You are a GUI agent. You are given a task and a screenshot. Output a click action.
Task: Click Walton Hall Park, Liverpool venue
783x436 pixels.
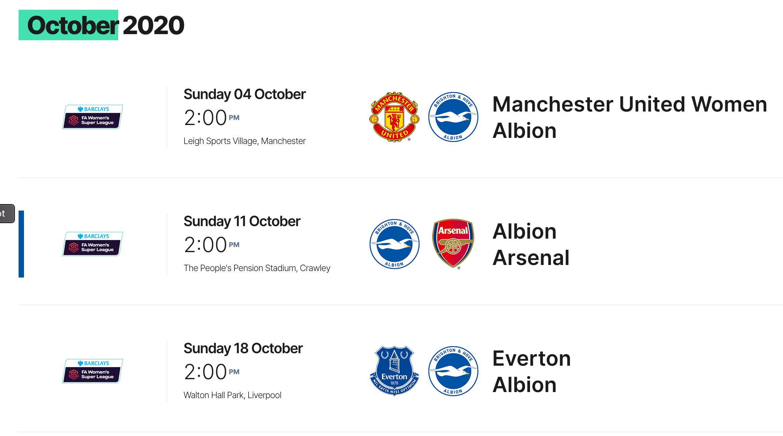point(232,395)
